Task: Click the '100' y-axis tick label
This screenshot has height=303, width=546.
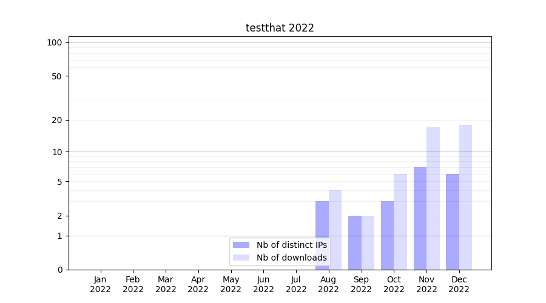Action: pyautogui.click(x=55, y=42)
